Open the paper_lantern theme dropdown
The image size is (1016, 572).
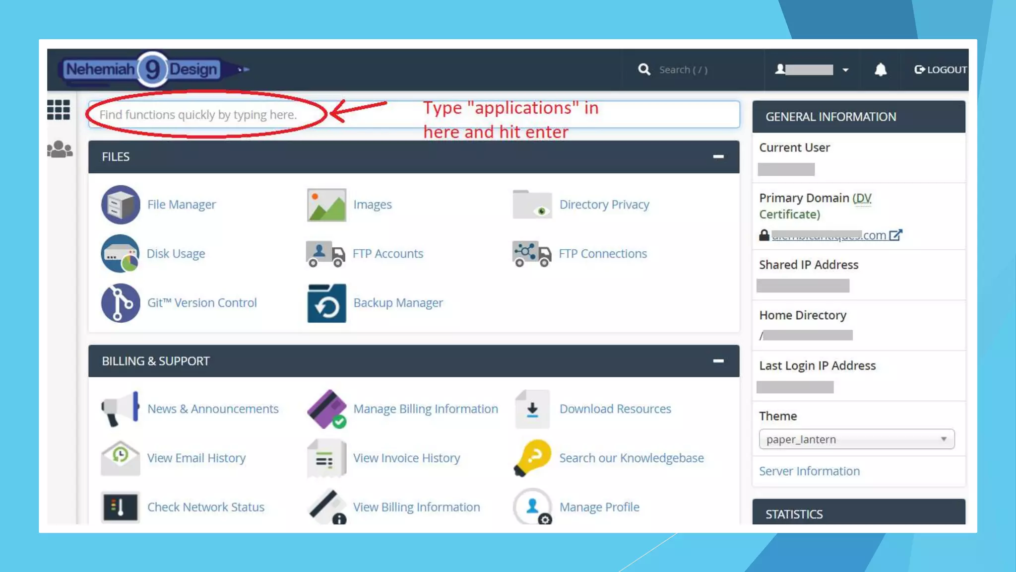click(x=856, y=439)
